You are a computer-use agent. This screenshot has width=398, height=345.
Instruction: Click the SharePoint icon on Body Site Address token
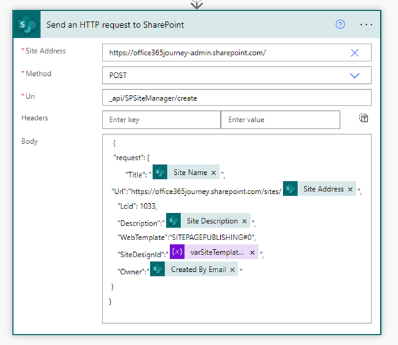pyautogui.click(x=290, y=189)
